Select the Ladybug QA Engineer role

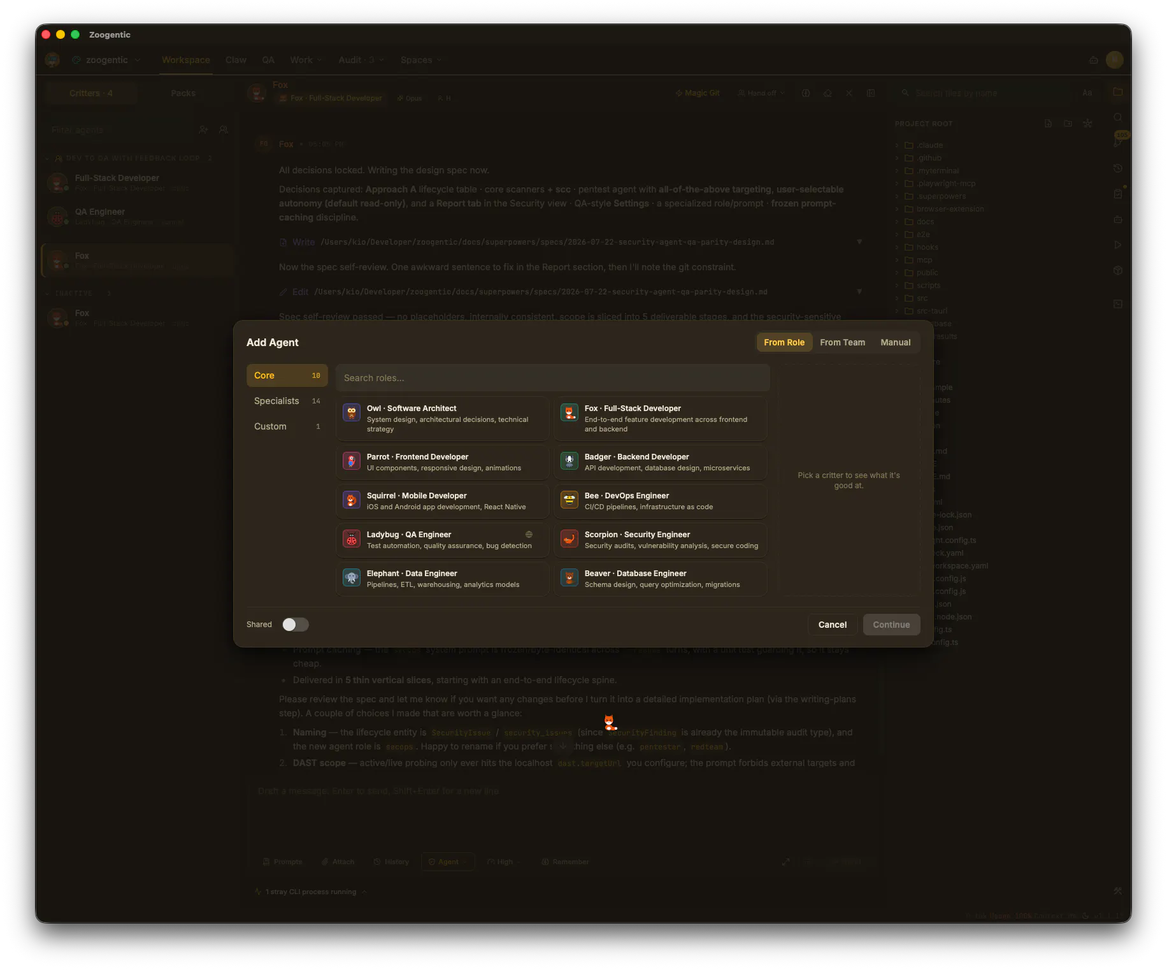click(442, 540)
